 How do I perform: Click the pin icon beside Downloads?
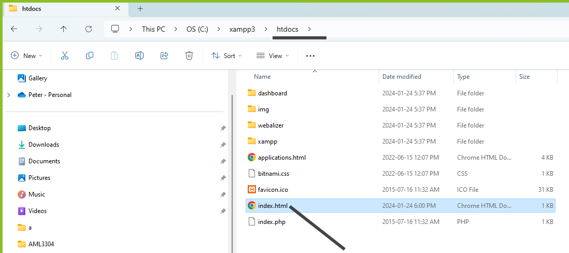pos(223,145)
